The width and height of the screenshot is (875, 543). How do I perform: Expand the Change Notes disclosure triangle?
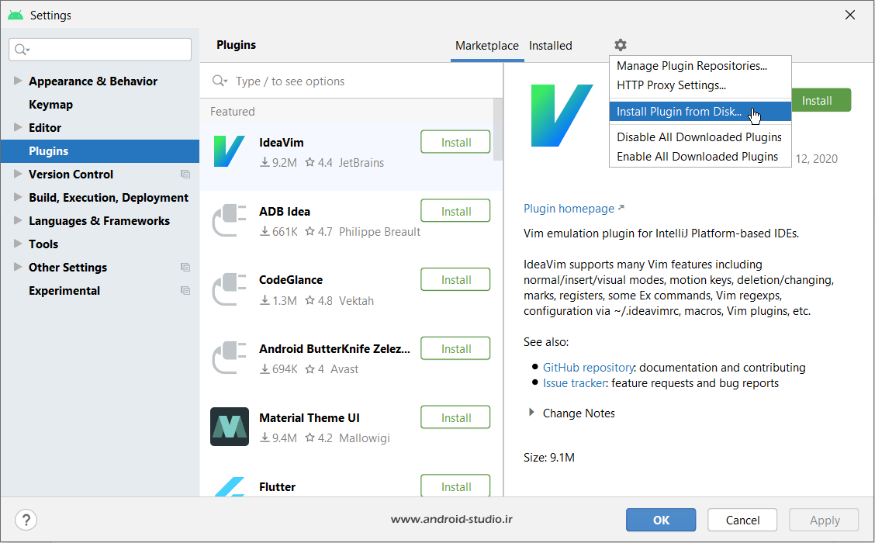tap(531, 413)
